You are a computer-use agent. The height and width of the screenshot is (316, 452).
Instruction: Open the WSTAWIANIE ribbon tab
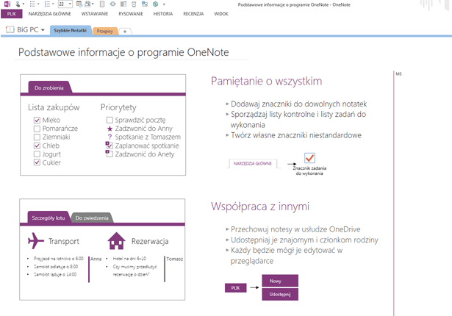[x=95, y=14]
